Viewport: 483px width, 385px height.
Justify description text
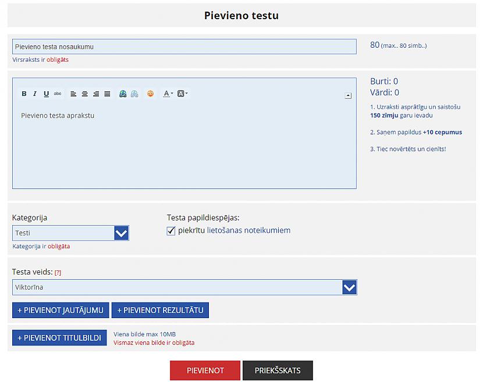point(107,94)
